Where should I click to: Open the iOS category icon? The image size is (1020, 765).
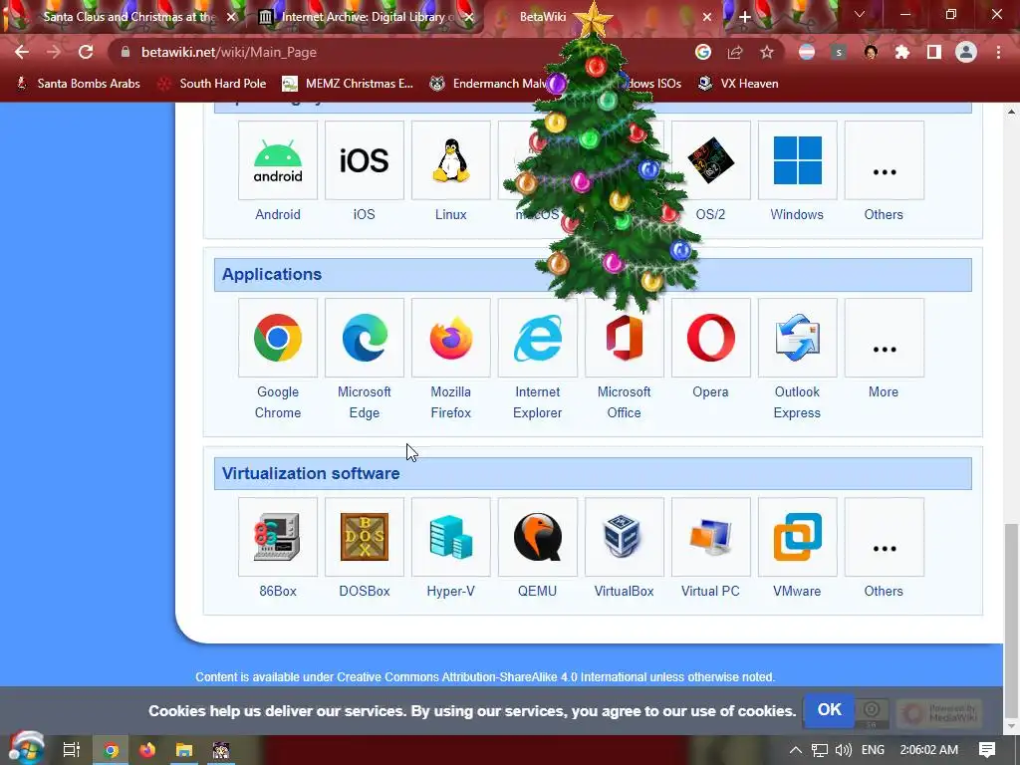pos(365,160)
